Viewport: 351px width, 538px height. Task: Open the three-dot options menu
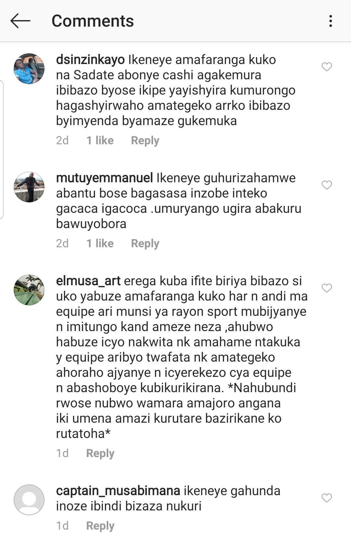click(x=331, y=21)
